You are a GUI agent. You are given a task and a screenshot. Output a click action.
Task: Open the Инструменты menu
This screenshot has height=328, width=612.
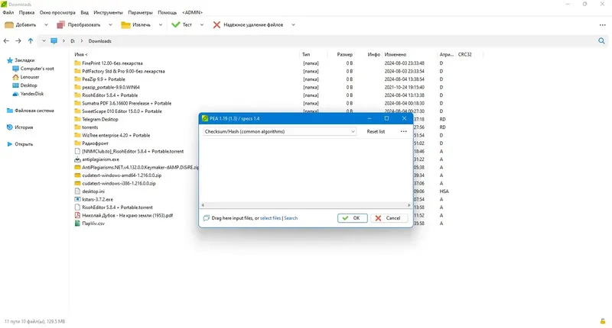coord(108,12)
